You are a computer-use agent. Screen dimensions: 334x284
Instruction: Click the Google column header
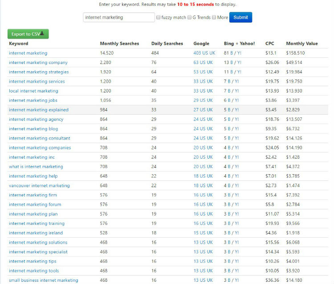click(x=201, y=44)
